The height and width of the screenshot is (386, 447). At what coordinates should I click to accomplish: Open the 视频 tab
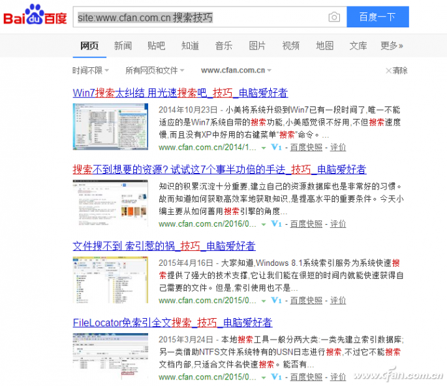291,46
